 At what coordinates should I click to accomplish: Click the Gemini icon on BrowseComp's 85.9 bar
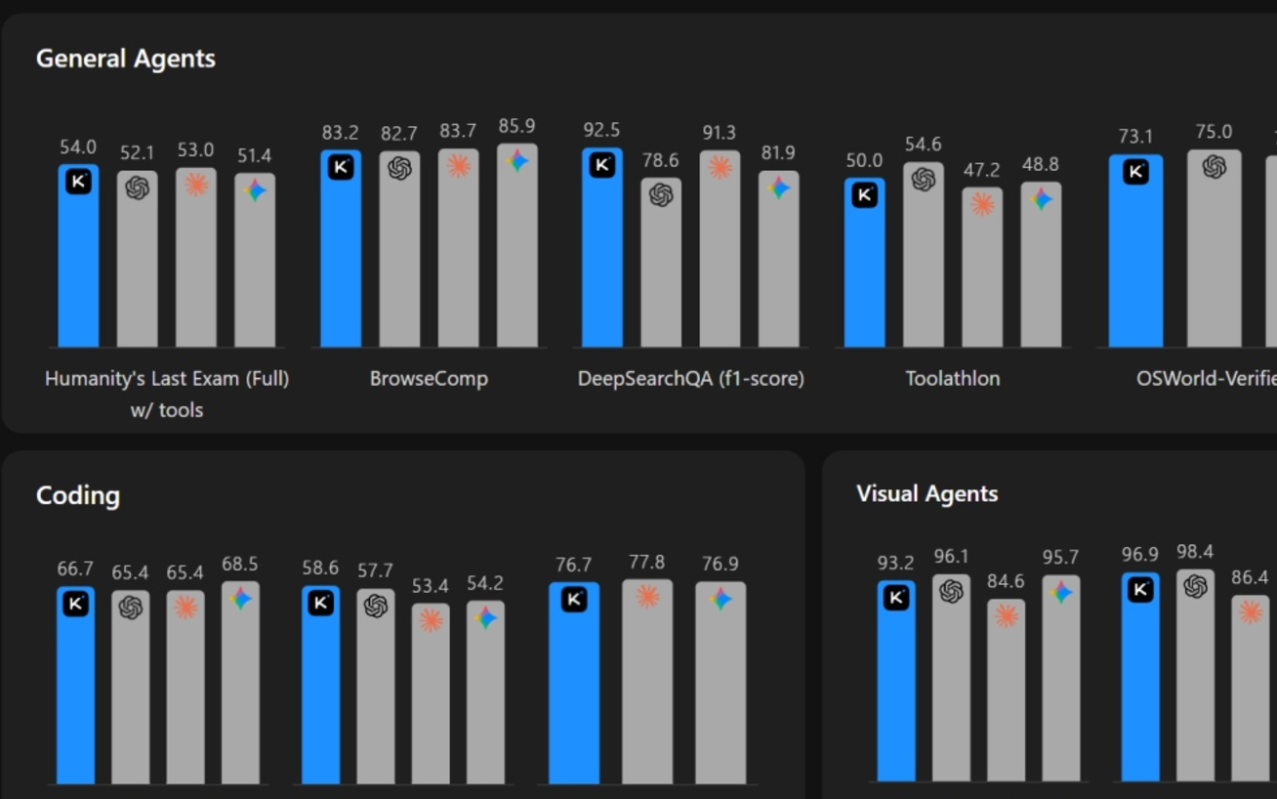click(517, 161)
